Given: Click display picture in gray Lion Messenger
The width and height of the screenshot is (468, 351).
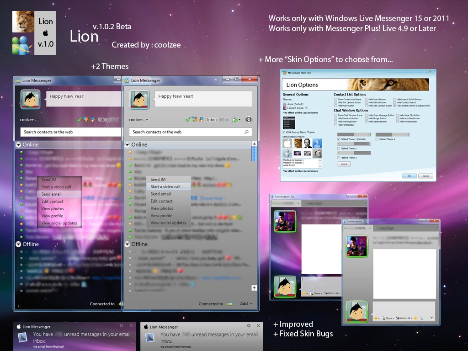Looking at the screenshot, I should [x=139, y=99].
